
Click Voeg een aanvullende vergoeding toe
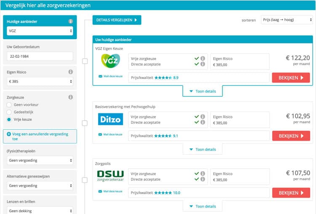tap(40, 136)
